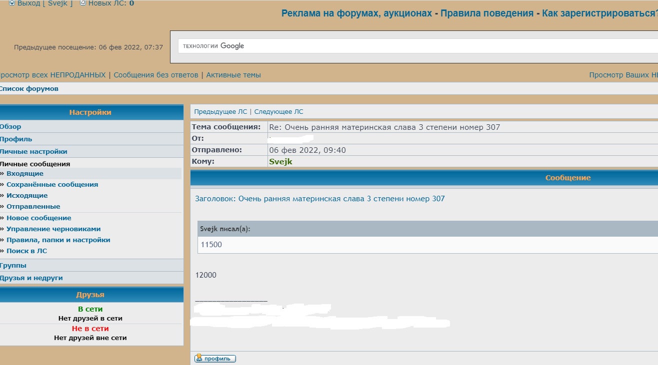Switch to the Профиль tab
The image size is (658, 365).
click(x=16, y=139)
